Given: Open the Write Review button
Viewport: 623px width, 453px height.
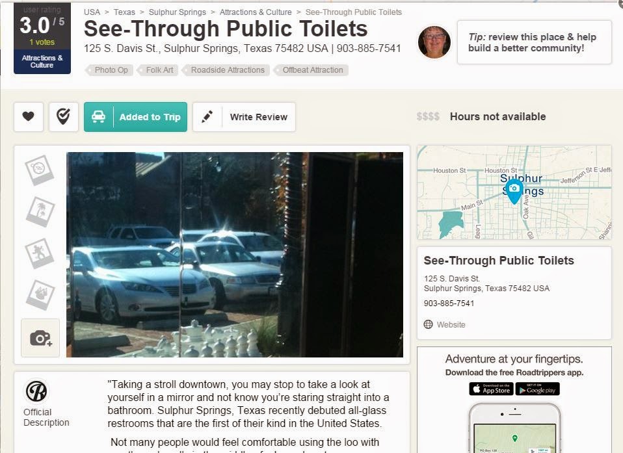Looking at the screenshot, I should [244, 117].
